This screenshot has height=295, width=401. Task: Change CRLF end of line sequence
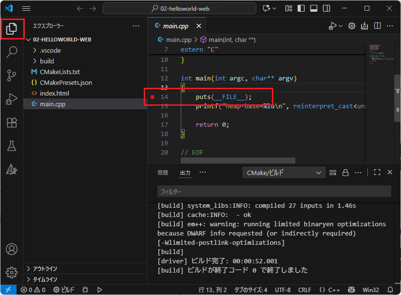click(x=305, y=290)
